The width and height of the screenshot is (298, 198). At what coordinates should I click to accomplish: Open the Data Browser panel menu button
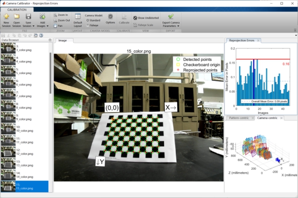[x=51, y=40]
